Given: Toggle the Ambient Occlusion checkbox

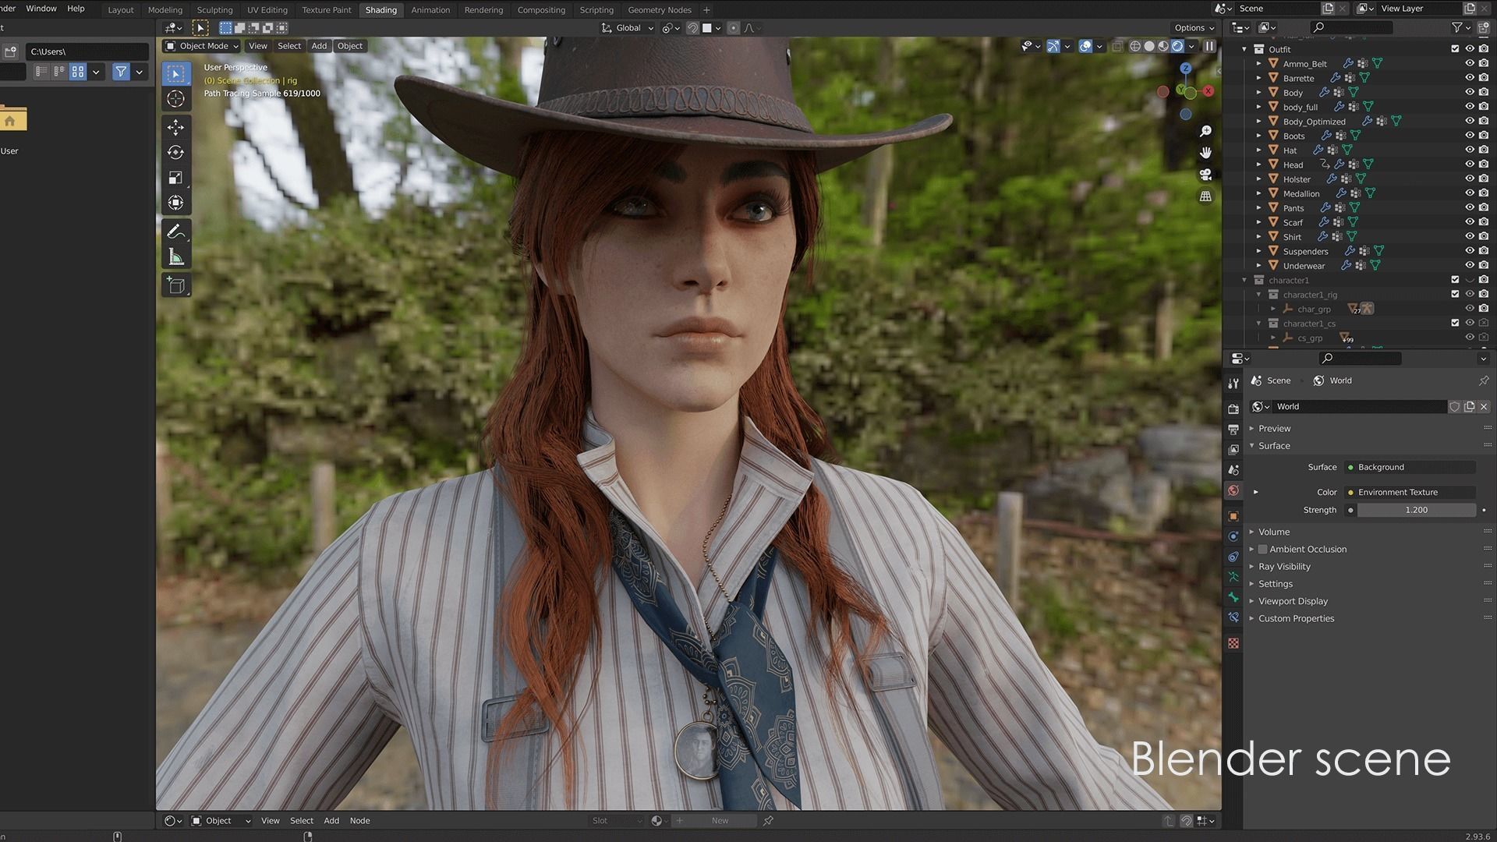Looking at the screenshot, I should 1262,549.
